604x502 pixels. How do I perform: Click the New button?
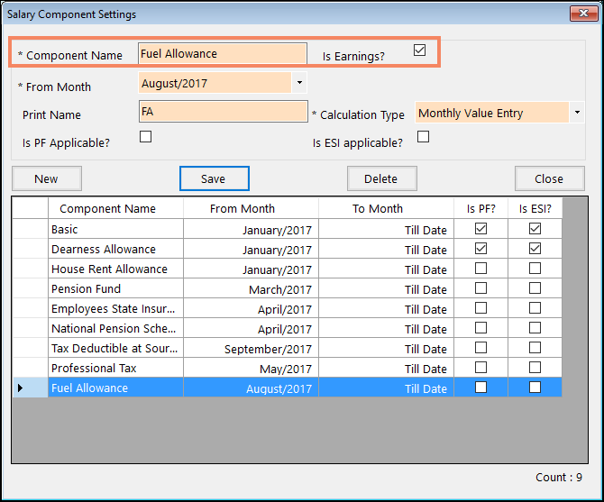click(x=47, y=178)
